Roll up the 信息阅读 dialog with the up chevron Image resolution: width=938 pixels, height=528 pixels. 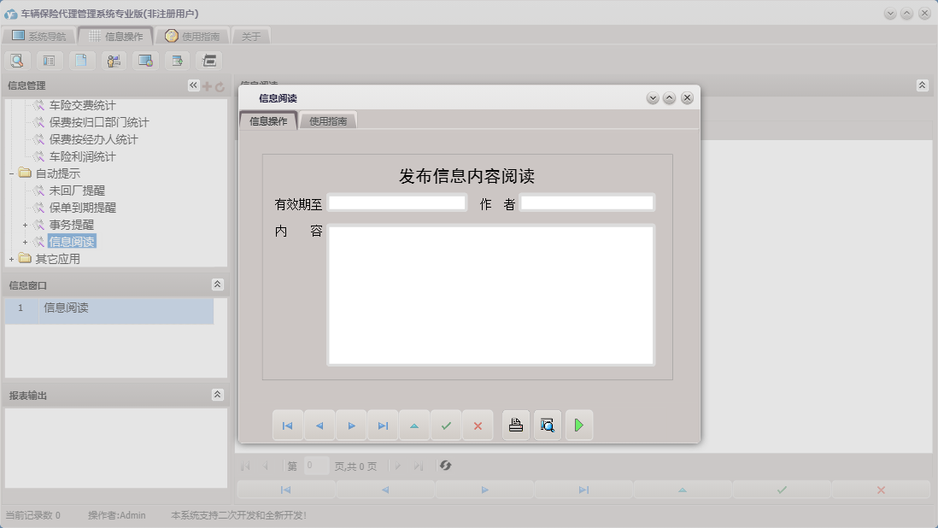(x=670, y=98)
